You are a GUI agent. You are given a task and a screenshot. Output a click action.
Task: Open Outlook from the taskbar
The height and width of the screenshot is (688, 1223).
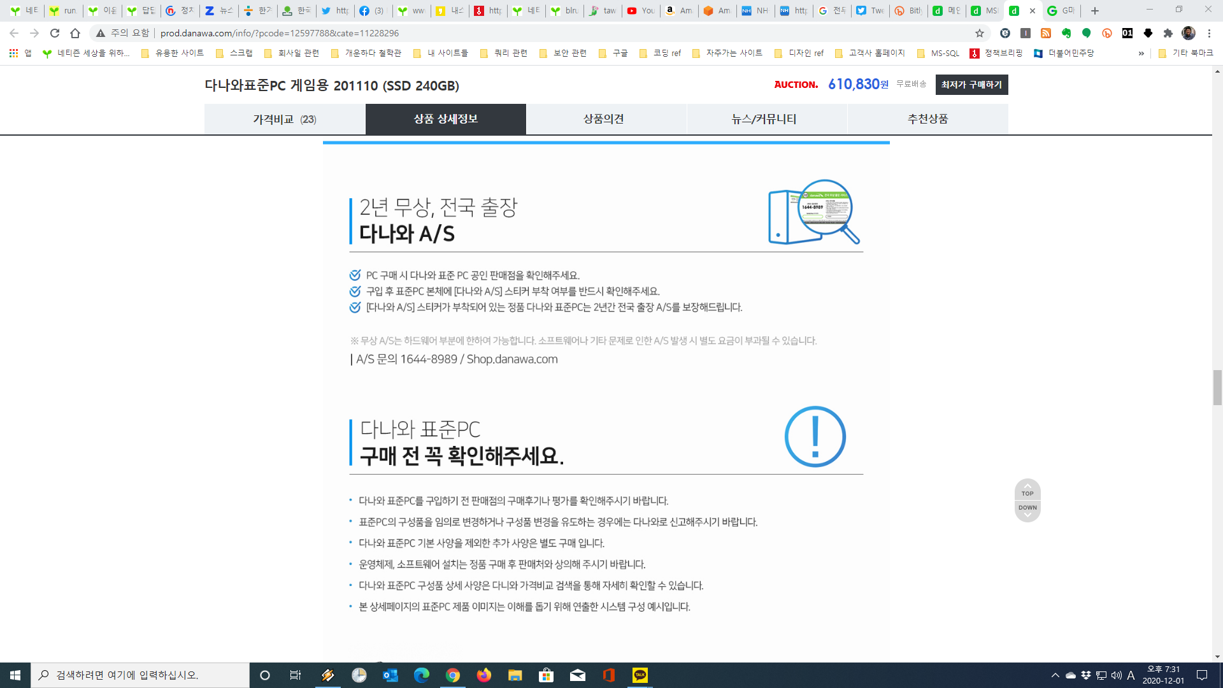[390, 675]
